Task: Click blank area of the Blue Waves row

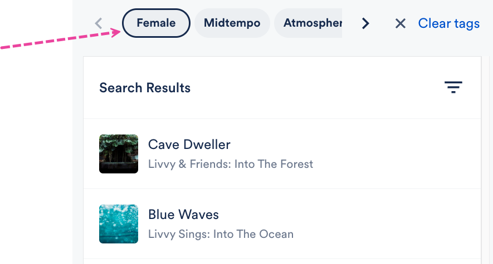Action: tap(393, 224)
